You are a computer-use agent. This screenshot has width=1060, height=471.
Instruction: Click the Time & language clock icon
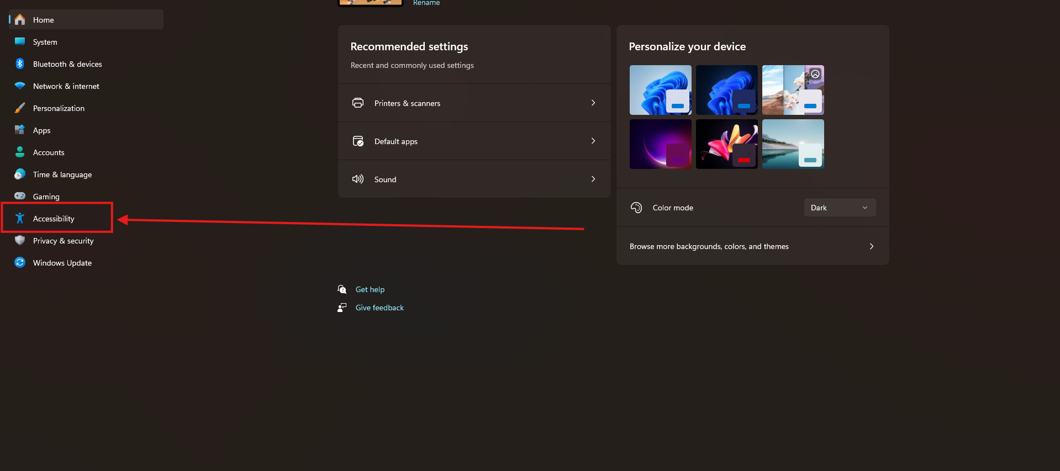pos(20,174)
